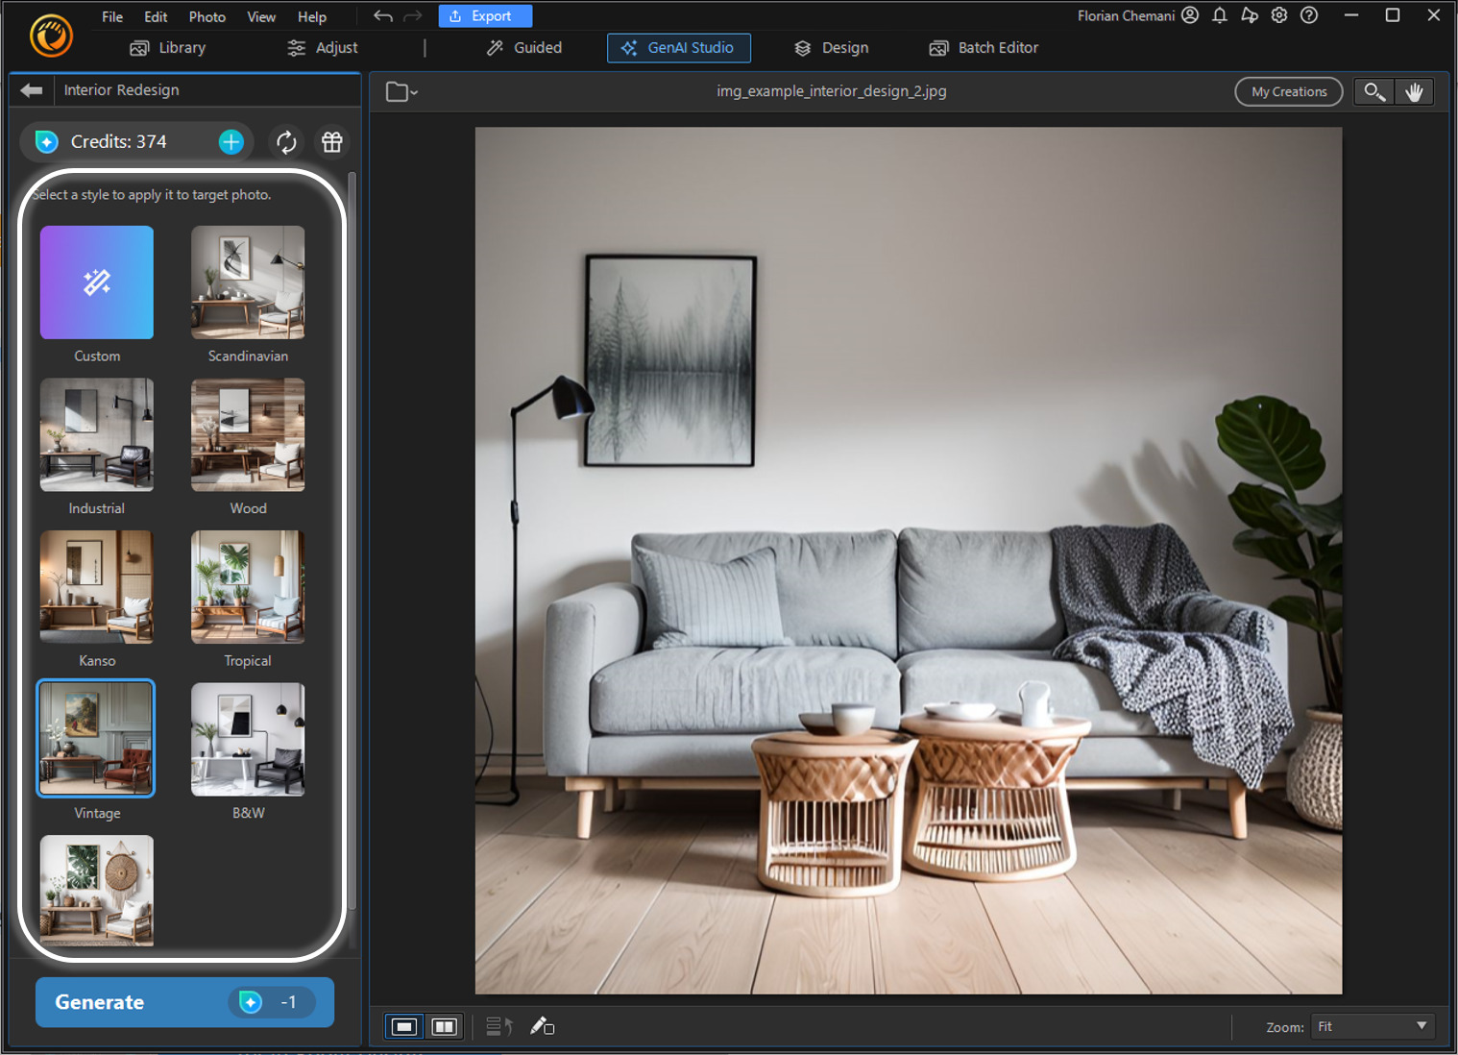Open the Photo menu
This screenshot has height=1055, width=1458.
(x=207, y=16)
